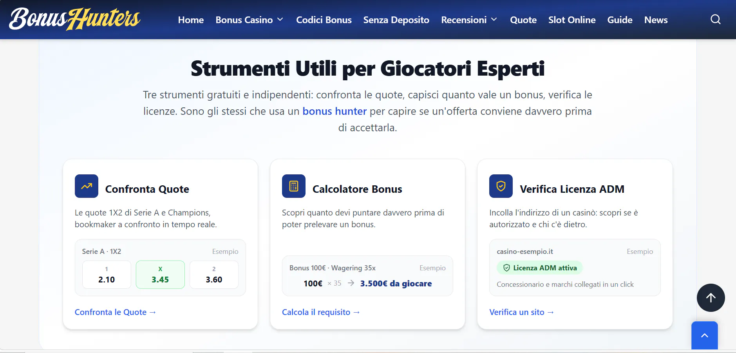
Task: Click the Calcolatore Bonus calculator icon
Action: [x=294, y=186]
